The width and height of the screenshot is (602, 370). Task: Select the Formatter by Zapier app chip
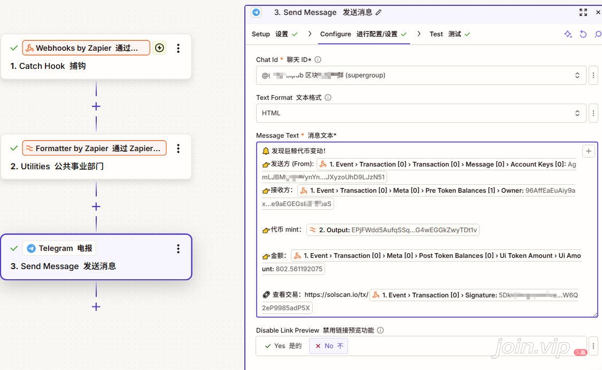click(x=95, y=148)
